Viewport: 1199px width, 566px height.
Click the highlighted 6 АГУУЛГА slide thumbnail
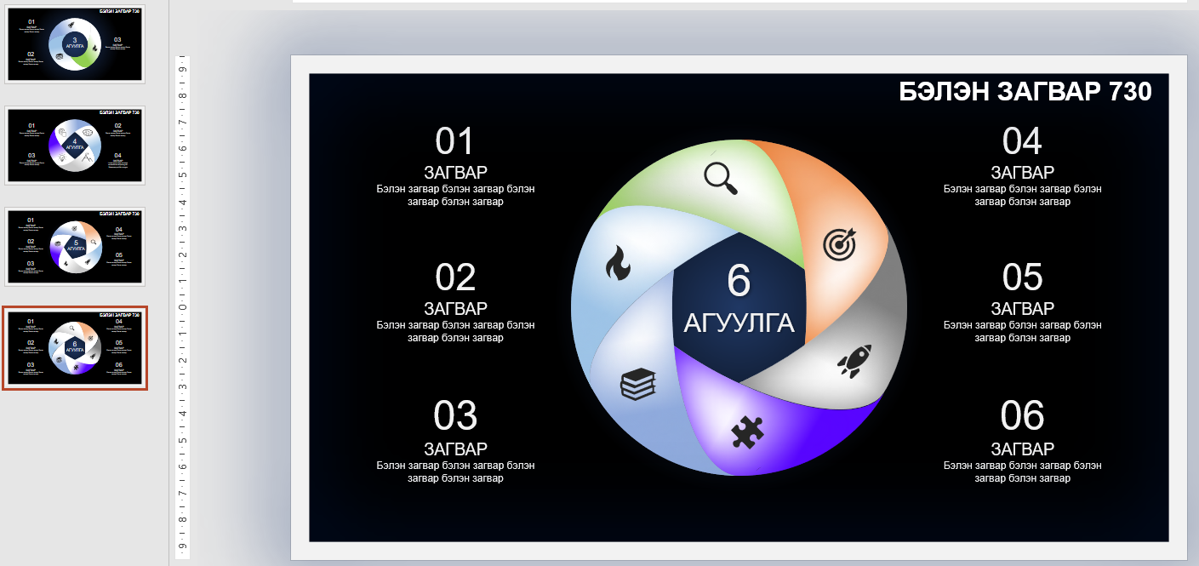[x=75, y=347]
